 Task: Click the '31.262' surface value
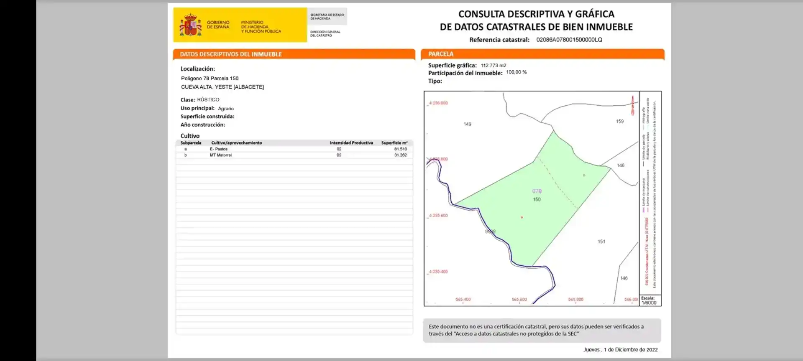coord(400,155)
